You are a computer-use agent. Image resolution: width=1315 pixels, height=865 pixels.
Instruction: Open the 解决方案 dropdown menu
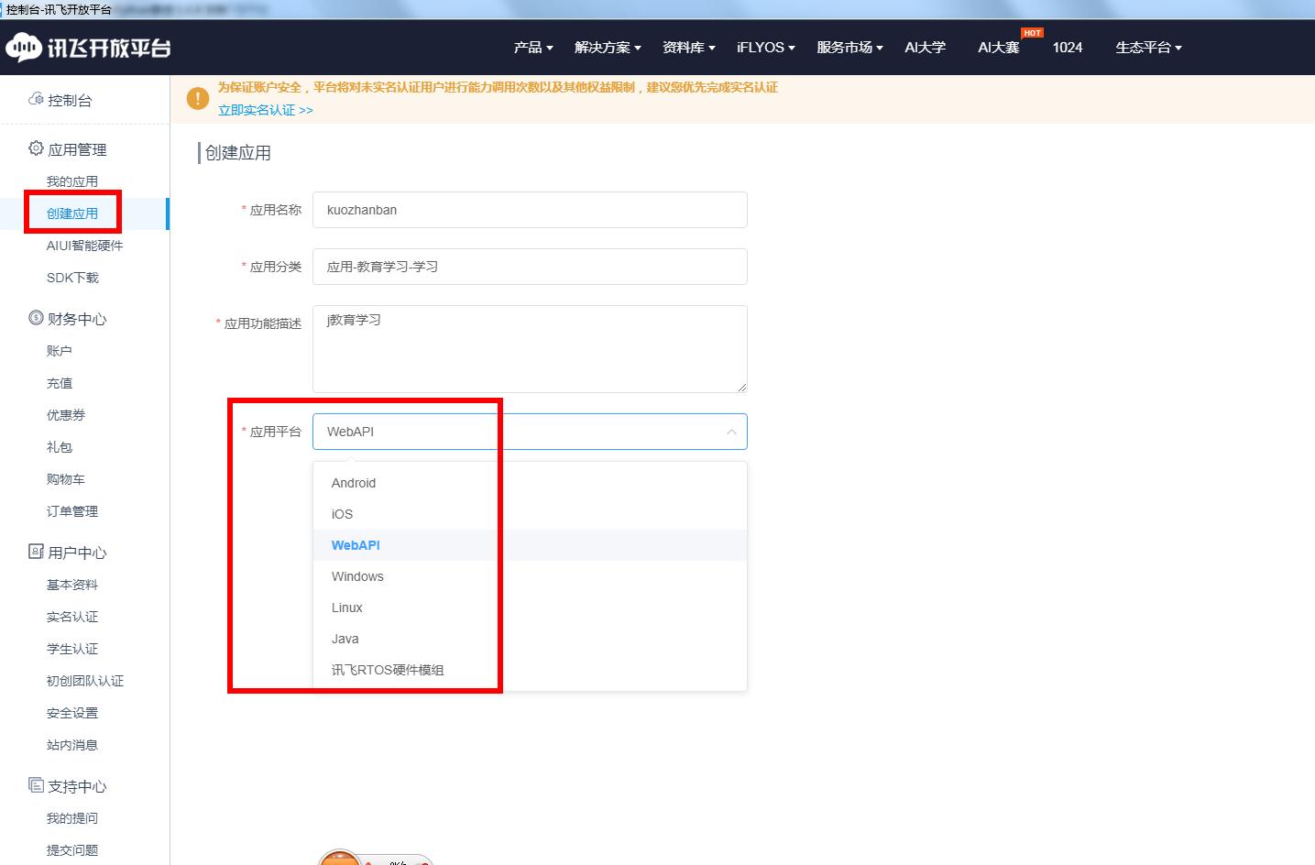[608, 48]
